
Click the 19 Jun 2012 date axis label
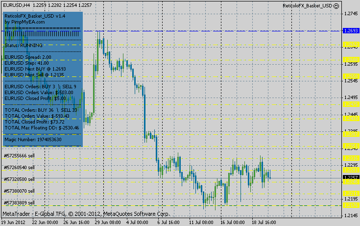[13, 223]
